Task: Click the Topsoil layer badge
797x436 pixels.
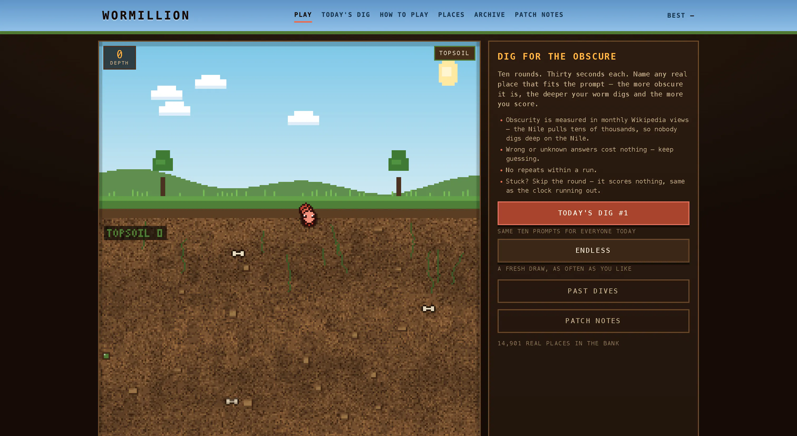Action: pyautogui.click(x=454, y=53)
